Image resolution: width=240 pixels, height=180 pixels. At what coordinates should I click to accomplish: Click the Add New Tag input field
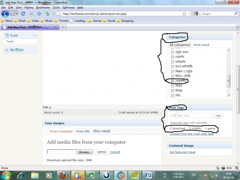coord(191,116)
